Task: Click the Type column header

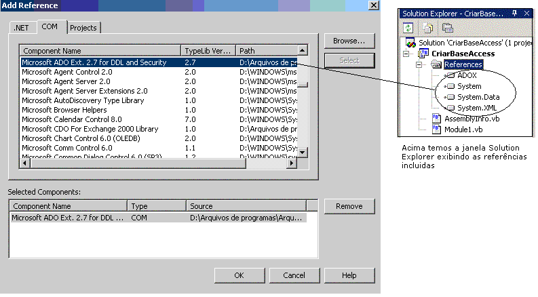Action: pyautogui.click(x=157, y=206)
